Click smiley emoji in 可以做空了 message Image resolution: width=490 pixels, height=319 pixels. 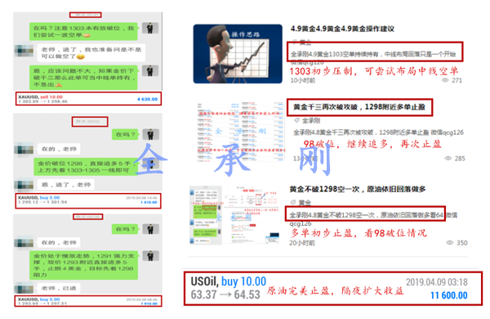(81, 56)
